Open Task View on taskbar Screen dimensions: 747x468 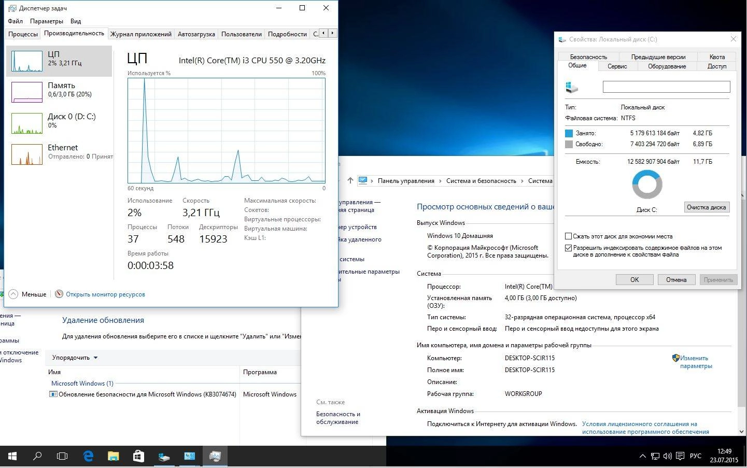[x=62, y=456]
